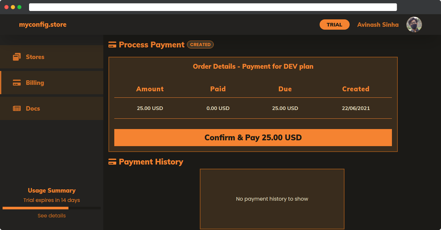Click the myconfig.store logo link
This screenshot has height=230, width=441.
coord(43,25)
